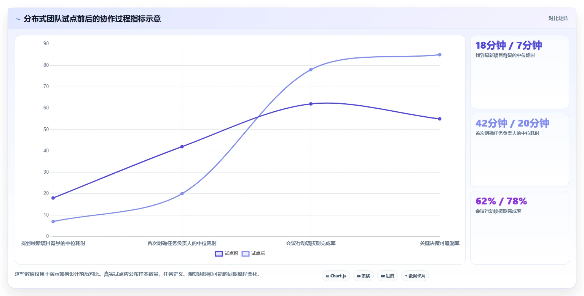Click the 18分钟 / 7分钟 card value

click(x=509, y=46)
